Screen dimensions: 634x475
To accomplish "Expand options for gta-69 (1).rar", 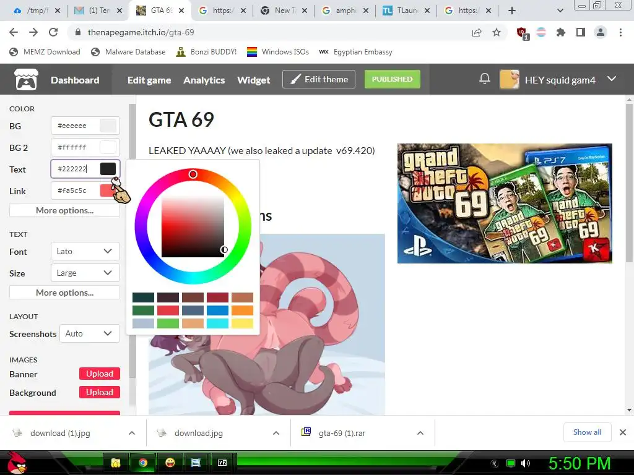I will (x=420, y=433).
